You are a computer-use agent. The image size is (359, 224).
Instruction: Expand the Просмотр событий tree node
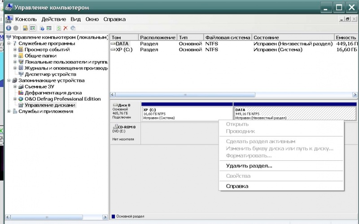(x=15, y=50)
